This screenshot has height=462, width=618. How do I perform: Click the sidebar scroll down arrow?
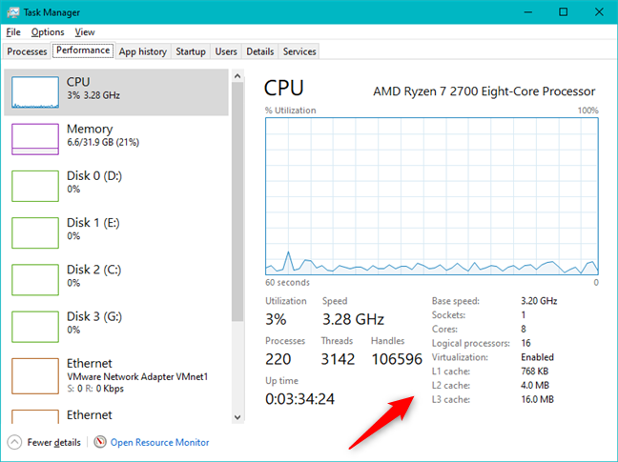(237, 416)
